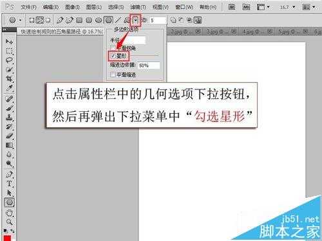Select the Hand tool
322x241 pixels.
click(x=9, y=213)
